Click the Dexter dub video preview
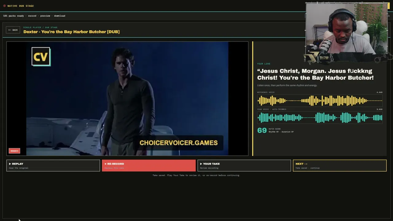Screen dimensions: 393x221 coord(127,99)
